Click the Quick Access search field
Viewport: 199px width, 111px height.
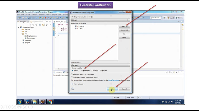pos(155,18)
